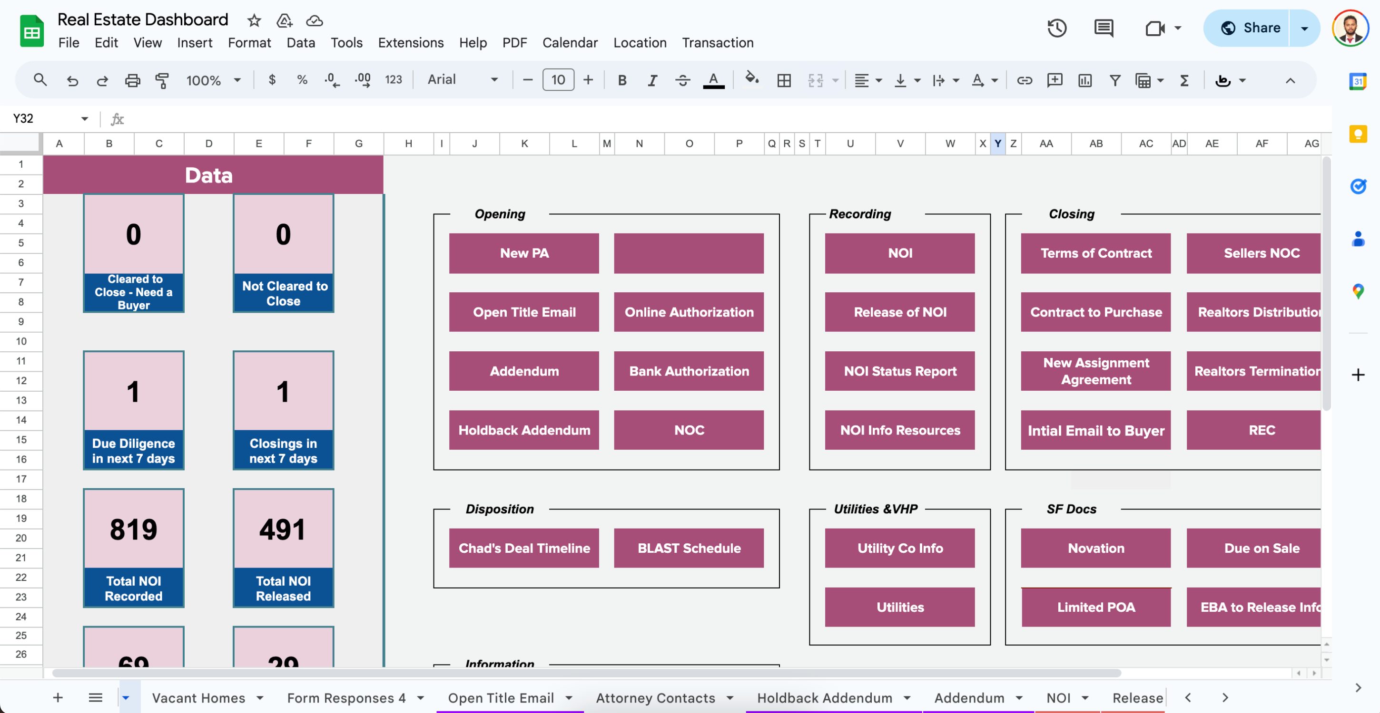Open the all sheets list icon
The width and height of the screenshot is (1380, 713).
(x=95, y=697)
